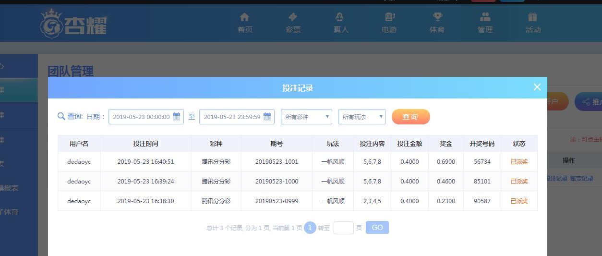Screen dimensions: 602x256
Task: Open the 账变记录 link behind dialog
Action: (582, 178)
